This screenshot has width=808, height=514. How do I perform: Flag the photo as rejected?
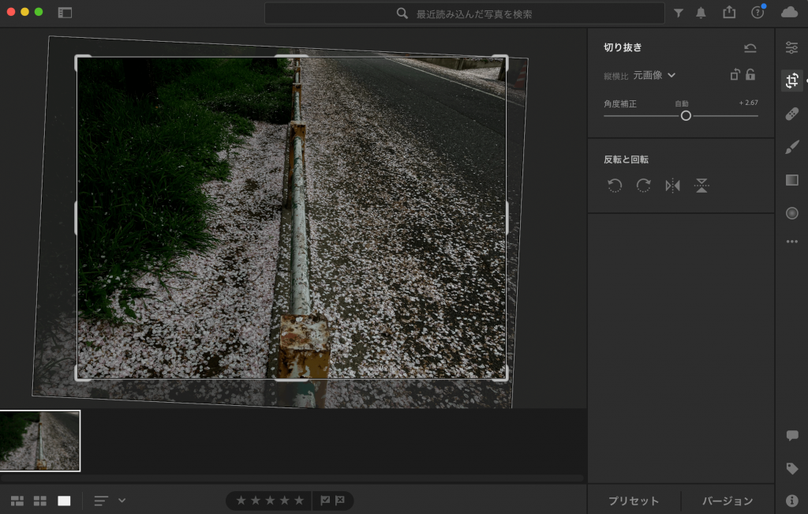340,500
